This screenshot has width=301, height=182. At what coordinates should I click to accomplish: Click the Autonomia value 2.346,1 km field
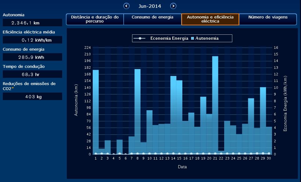(32, 23)
